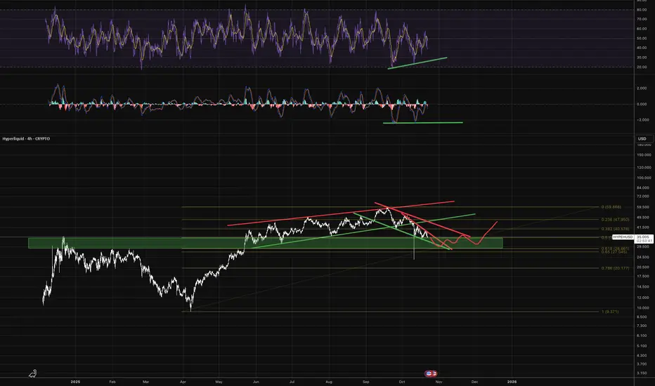Open the left flag economic event marker
The width and height of the screenshot is (655, 386).
(x=429, y=373)
